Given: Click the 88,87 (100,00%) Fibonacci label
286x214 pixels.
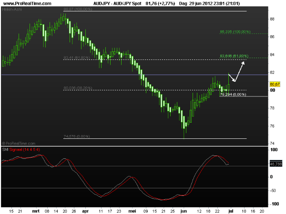Looking at the screenshot, I should [x=78, y=9].
